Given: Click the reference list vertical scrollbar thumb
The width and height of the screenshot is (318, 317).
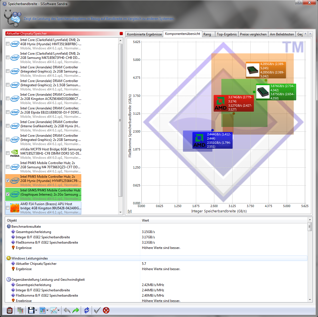Looking at the screenshot, I should [120, 120].
